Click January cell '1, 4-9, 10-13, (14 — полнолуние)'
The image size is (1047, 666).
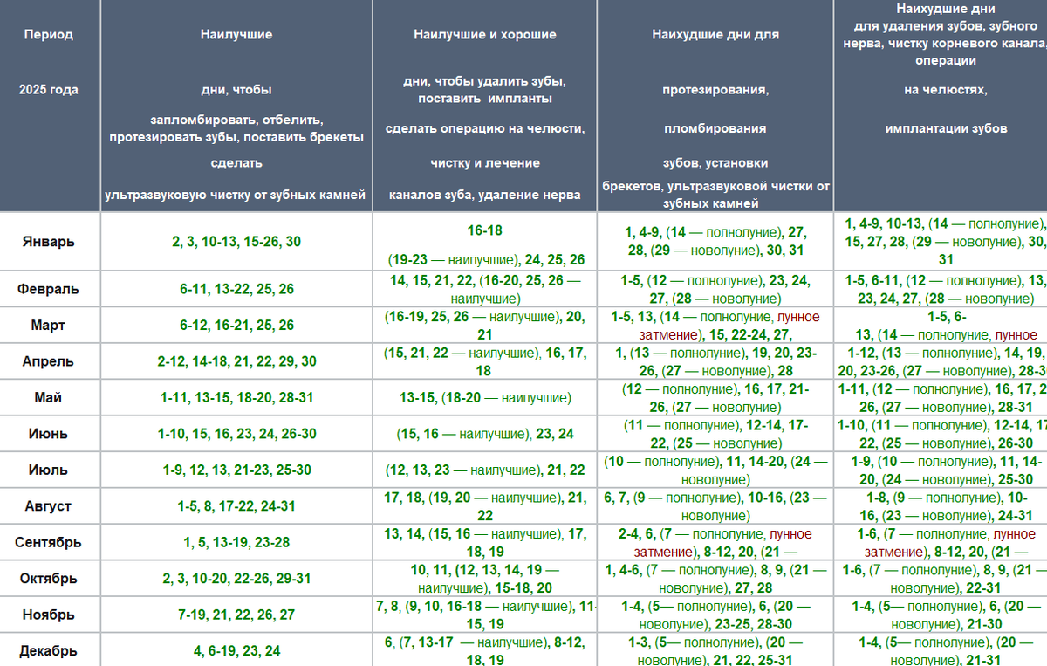(941, 242)
